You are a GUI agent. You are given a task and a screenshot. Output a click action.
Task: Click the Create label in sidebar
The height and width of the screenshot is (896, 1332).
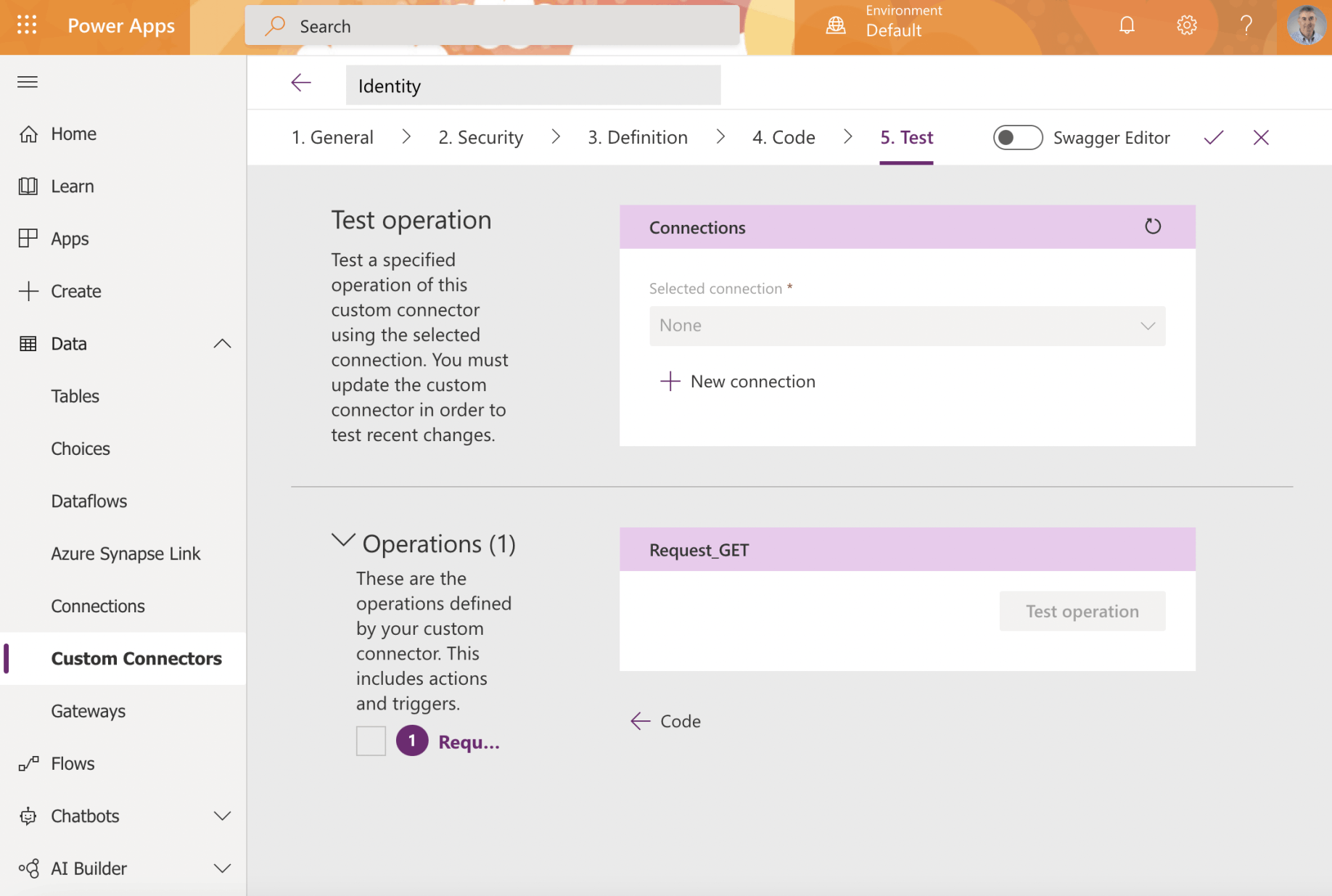tap(76, 291)
